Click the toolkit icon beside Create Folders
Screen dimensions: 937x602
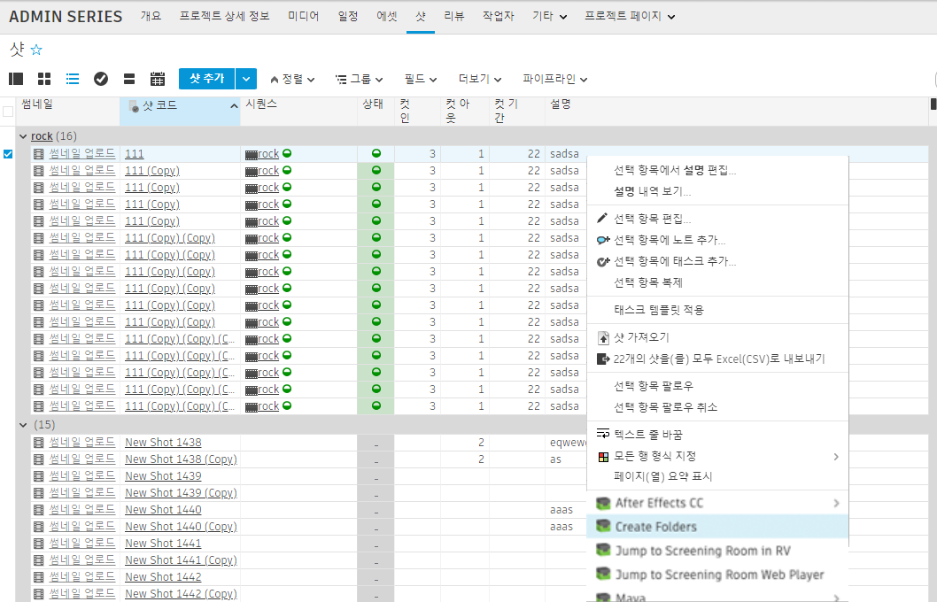603,526
